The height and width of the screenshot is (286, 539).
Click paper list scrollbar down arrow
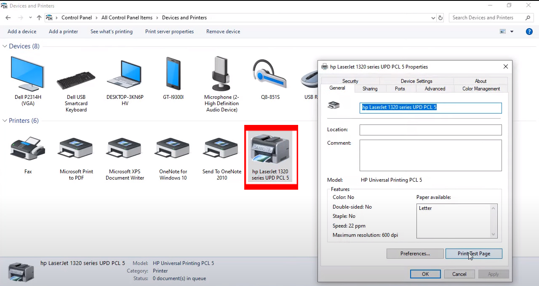click(494, 234)
